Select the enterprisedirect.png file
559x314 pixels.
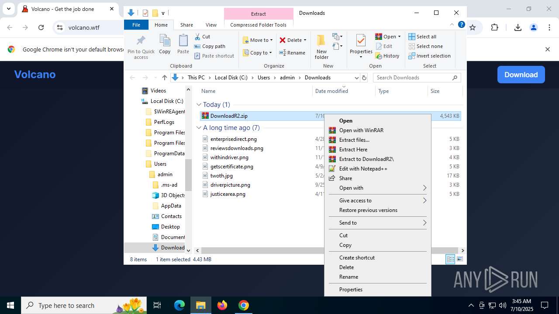click(233, 139)
